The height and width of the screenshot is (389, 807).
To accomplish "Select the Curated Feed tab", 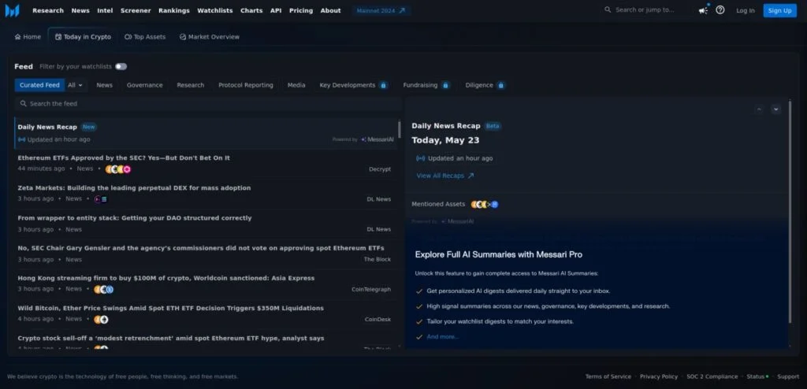I will click(39, 85).
